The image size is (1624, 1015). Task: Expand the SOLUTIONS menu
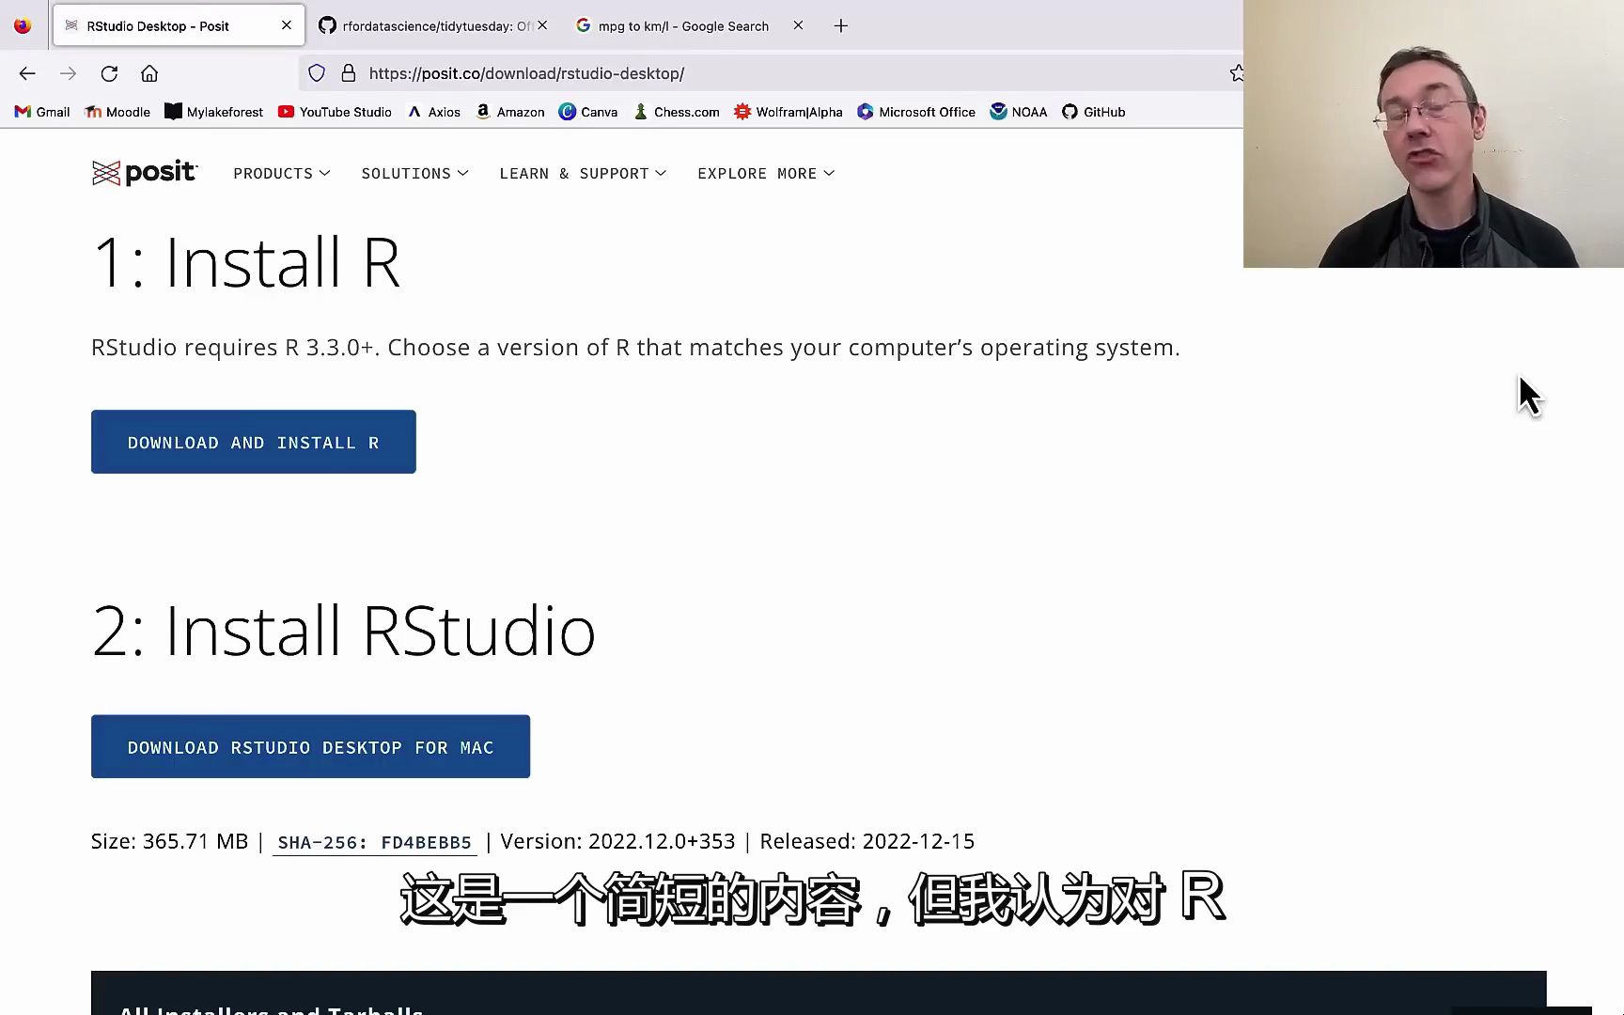(x=414, y=174)
